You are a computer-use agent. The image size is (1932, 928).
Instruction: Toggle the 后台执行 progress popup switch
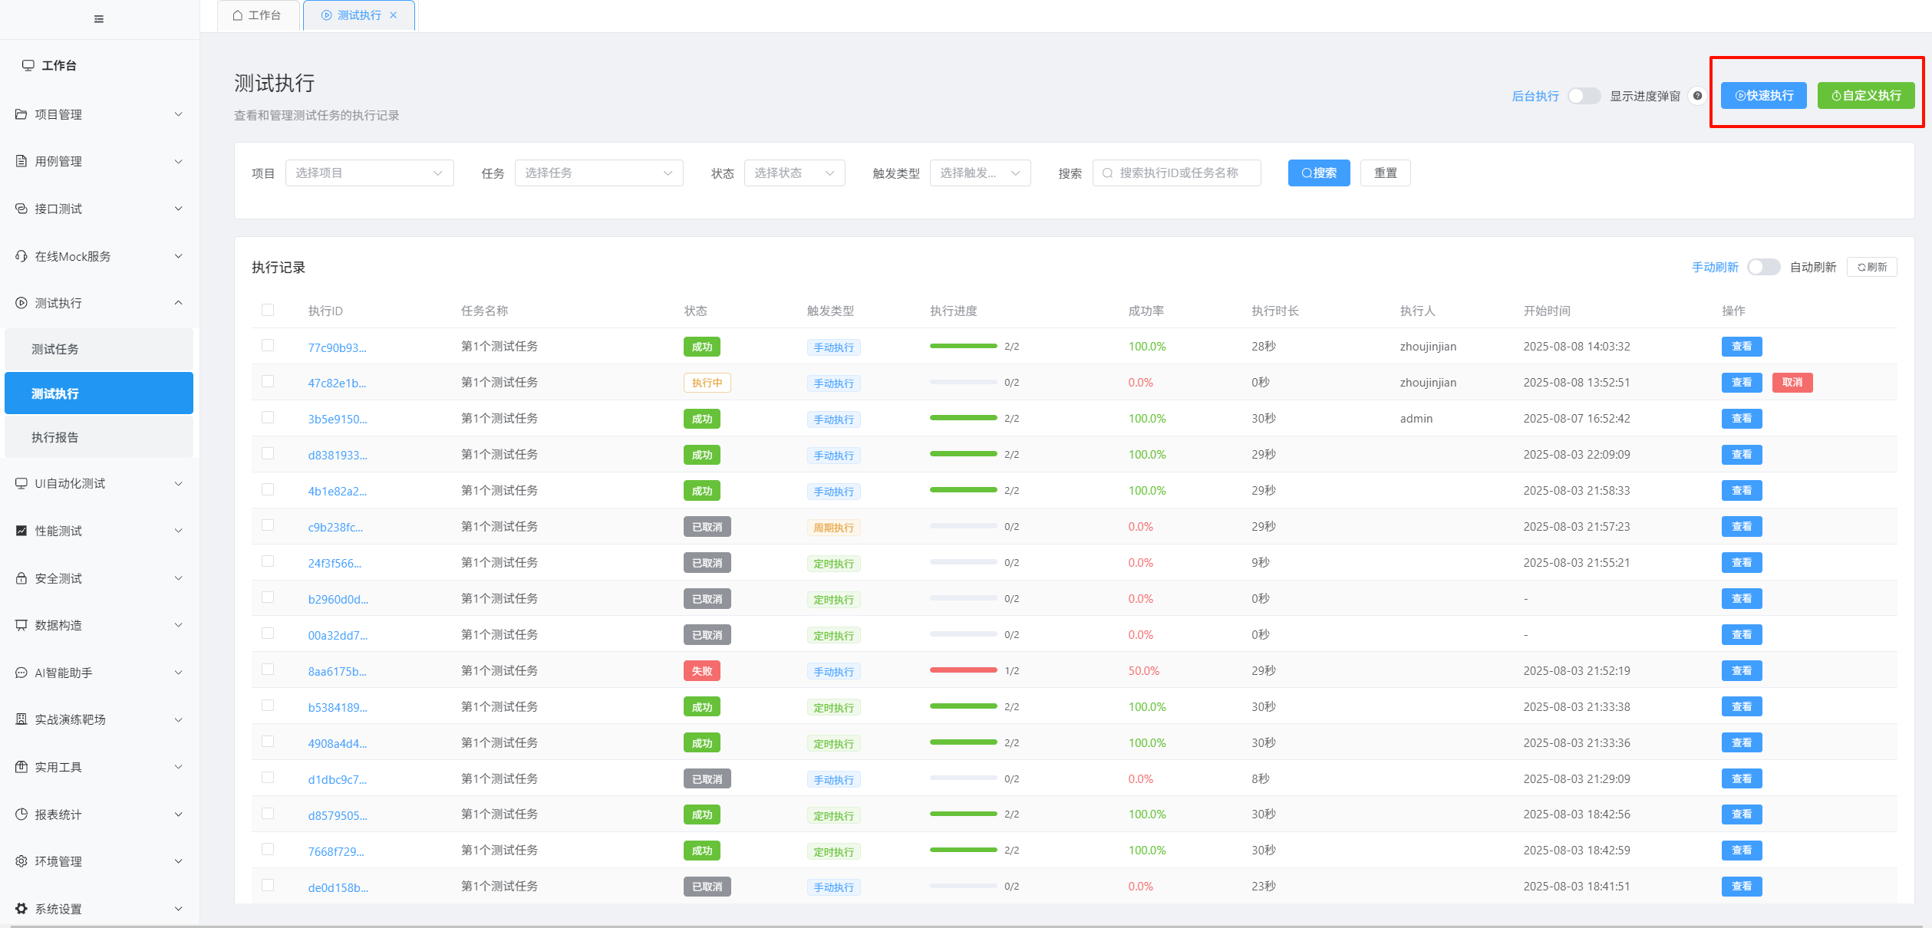click(1584, 96)
